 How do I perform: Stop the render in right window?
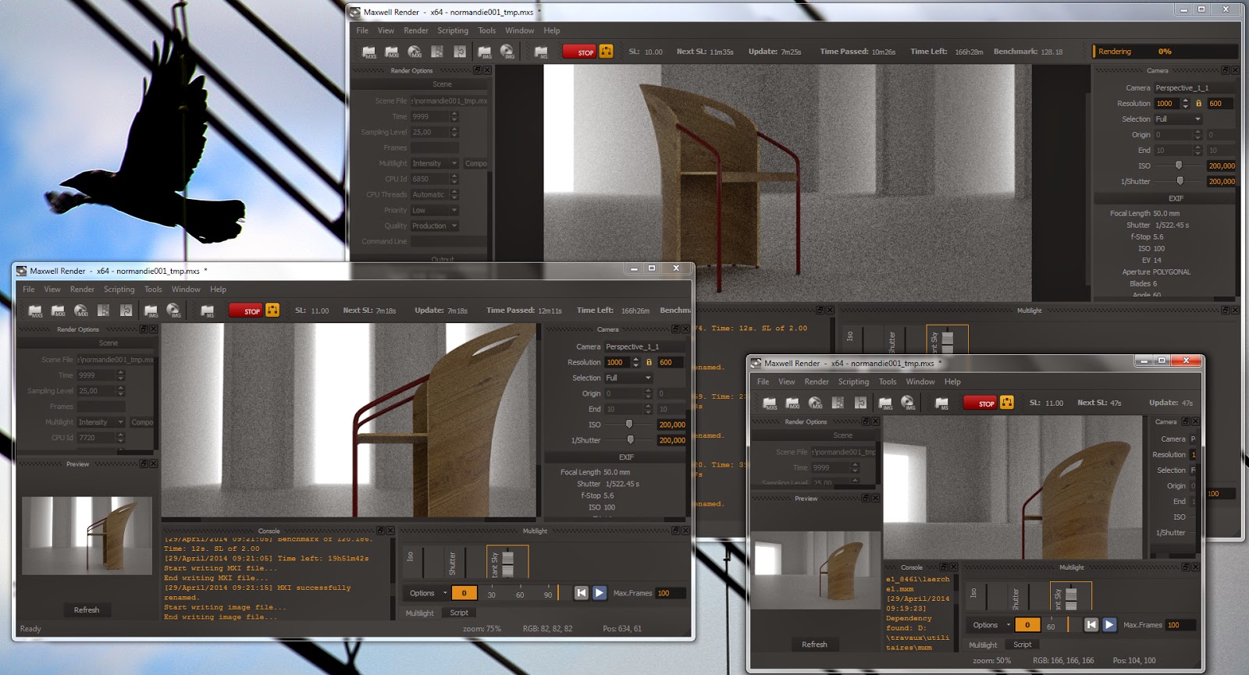(980, 403)
